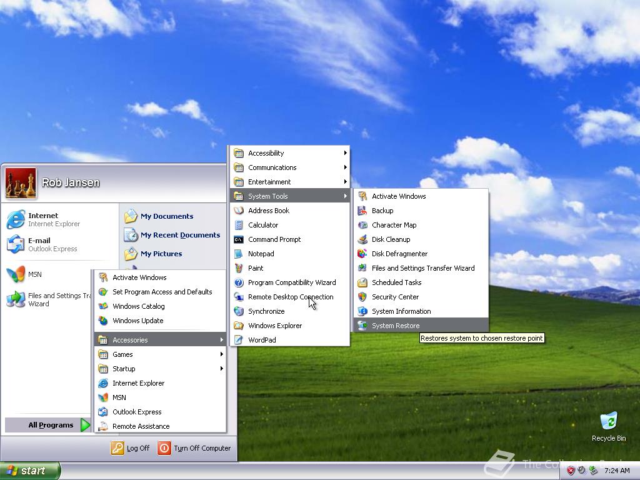Viewport: 640px width, 480px height.
Task: Click the Address Book icon
Action: (239, 211)
